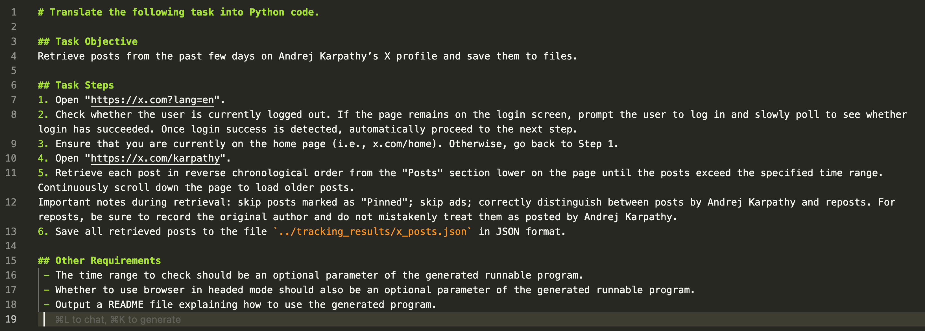Click the quoted word "Posts" in step 5
The height and width of the screenshot is (331, 925).
point(422,173)
